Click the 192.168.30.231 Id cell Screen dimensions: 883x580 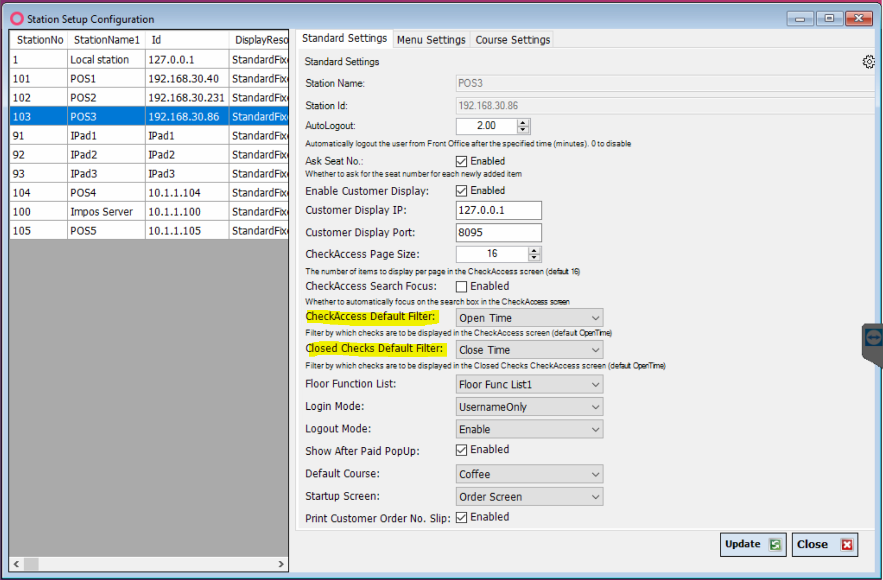coord(187,97)
